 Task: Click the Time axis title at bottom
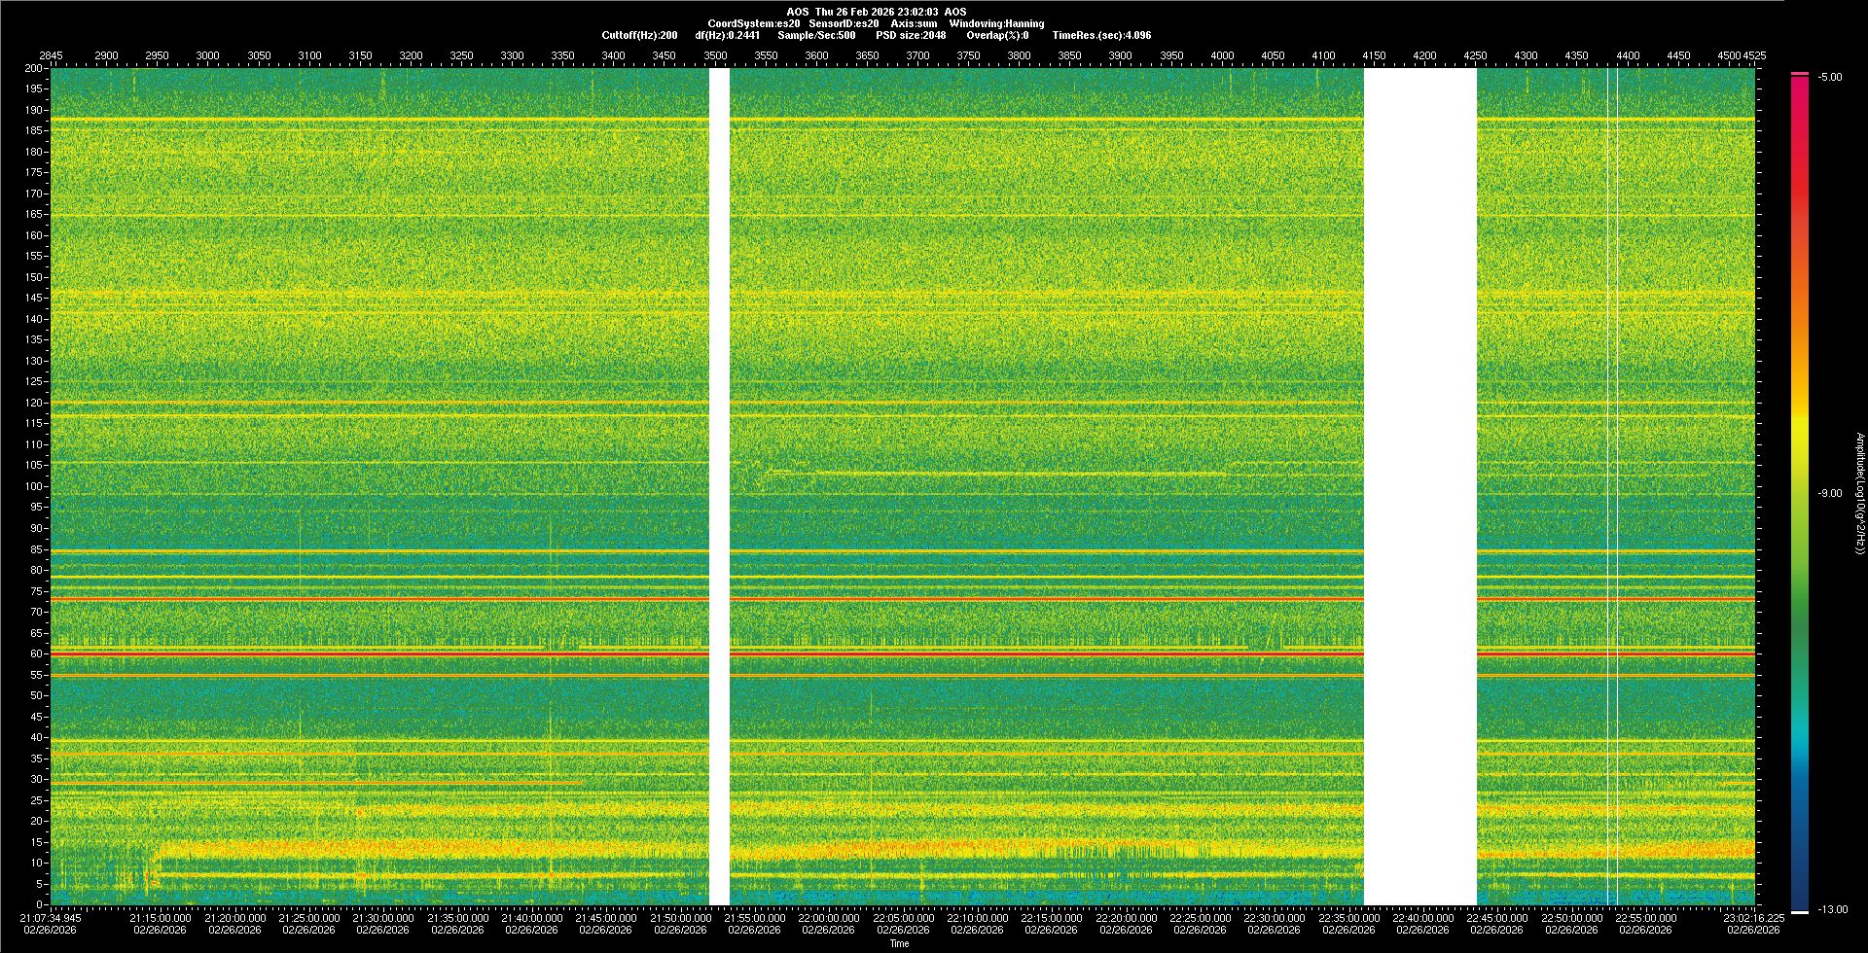click(899, 943)
